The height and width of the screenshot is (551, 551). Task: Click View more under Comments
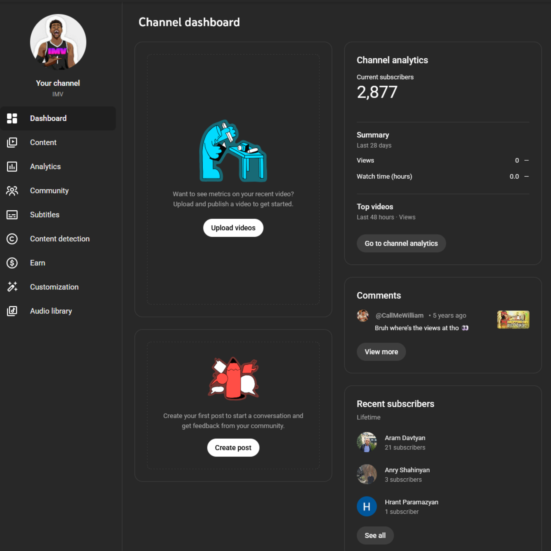click(381, 352)
